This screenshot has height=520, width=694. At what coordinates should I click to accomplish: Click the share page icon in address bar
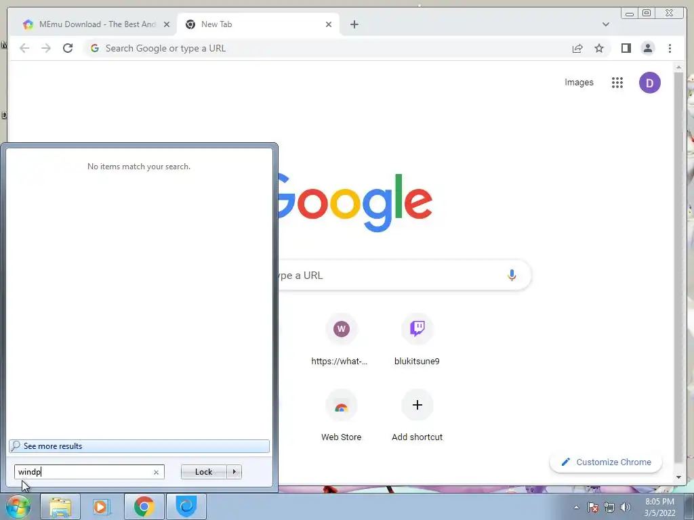(577, 48)
